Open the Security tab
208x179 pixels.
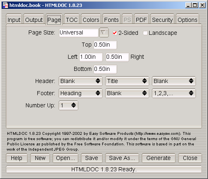coord(162,20)
